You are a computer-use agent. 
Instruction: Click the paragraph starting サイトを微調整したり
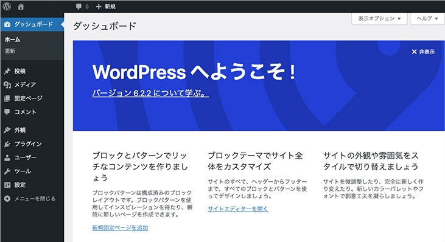click(373, 188)
